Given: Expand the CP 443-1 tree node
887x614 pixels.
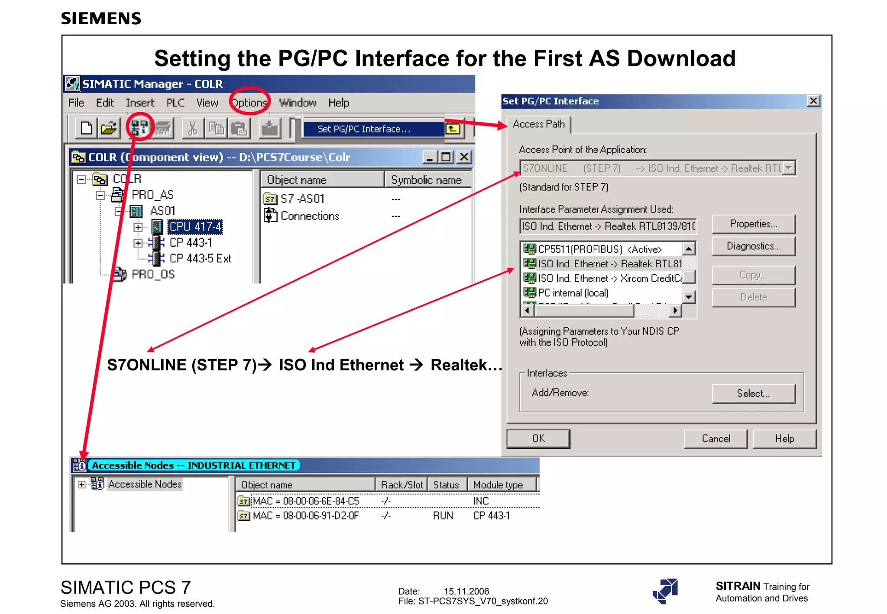Looking at the screenshot, I should 138,243.
